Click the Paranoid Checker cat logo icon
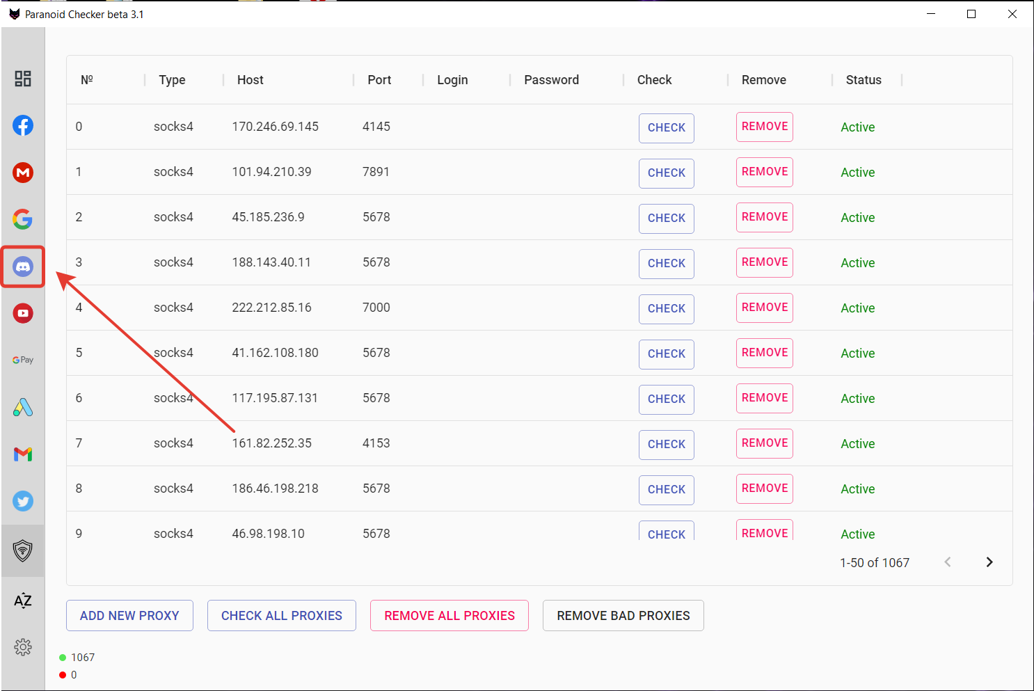 [14, 14]
